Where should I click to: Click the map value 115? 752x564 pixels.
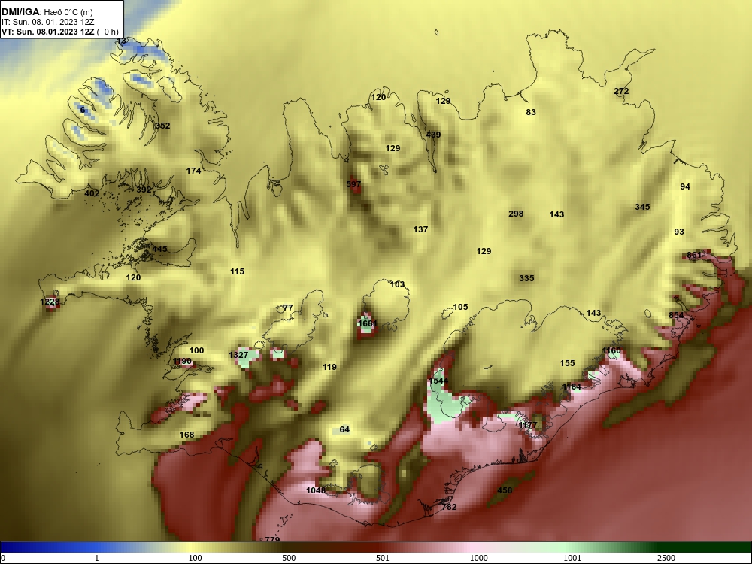pos(238,271)
